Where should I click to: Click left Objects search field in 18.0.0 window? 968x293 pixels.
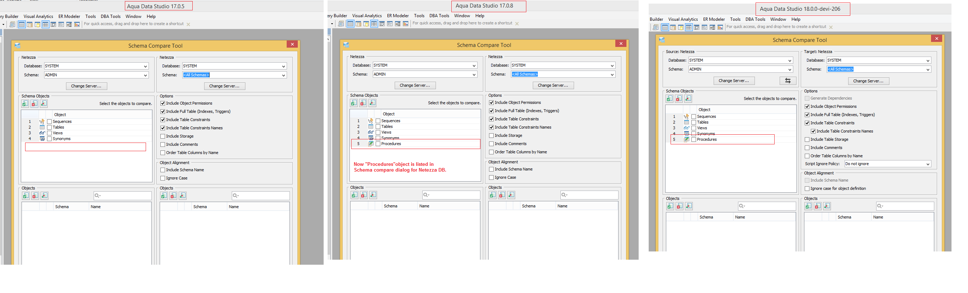[767, 206]
